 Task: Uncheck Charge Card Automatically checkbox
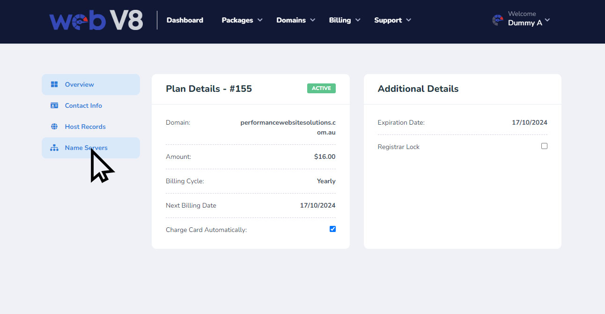[x=332, y=229]
